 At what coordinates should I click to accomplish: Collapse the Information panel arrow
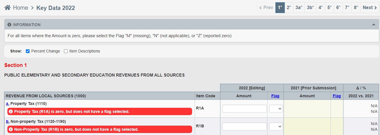(374, 25)
